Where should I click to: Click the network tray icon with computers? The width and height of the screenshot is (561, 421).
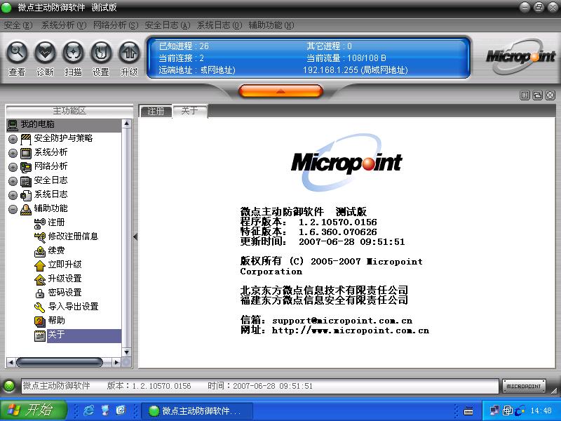tap(495, 410)
